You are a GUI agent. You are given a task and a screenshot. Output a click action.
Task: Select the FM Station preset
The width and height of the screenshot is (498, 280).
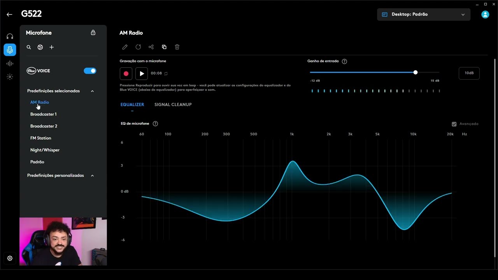[41, 138]
